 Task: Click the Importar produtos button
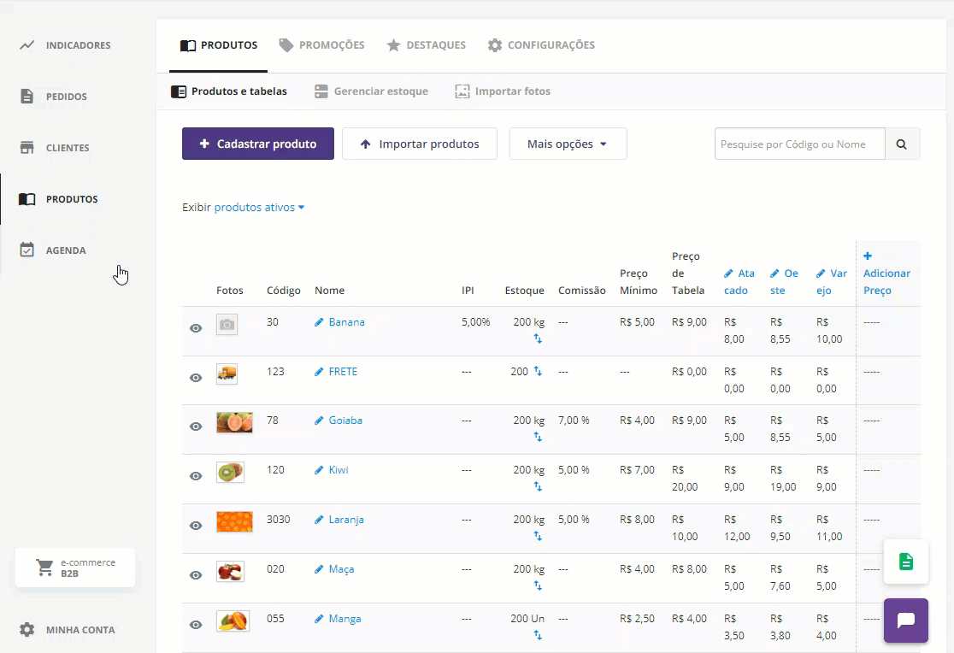click(419, 144)
